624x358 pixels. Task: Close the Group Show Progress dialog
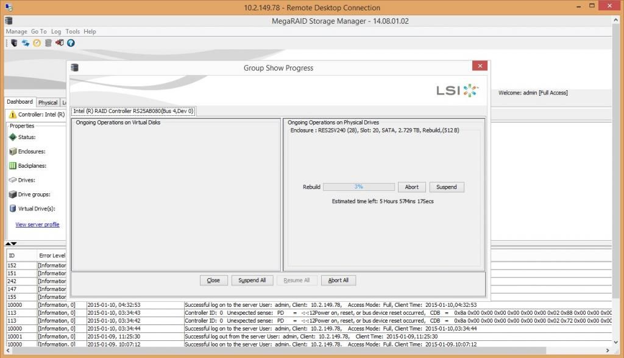point(480,66)
